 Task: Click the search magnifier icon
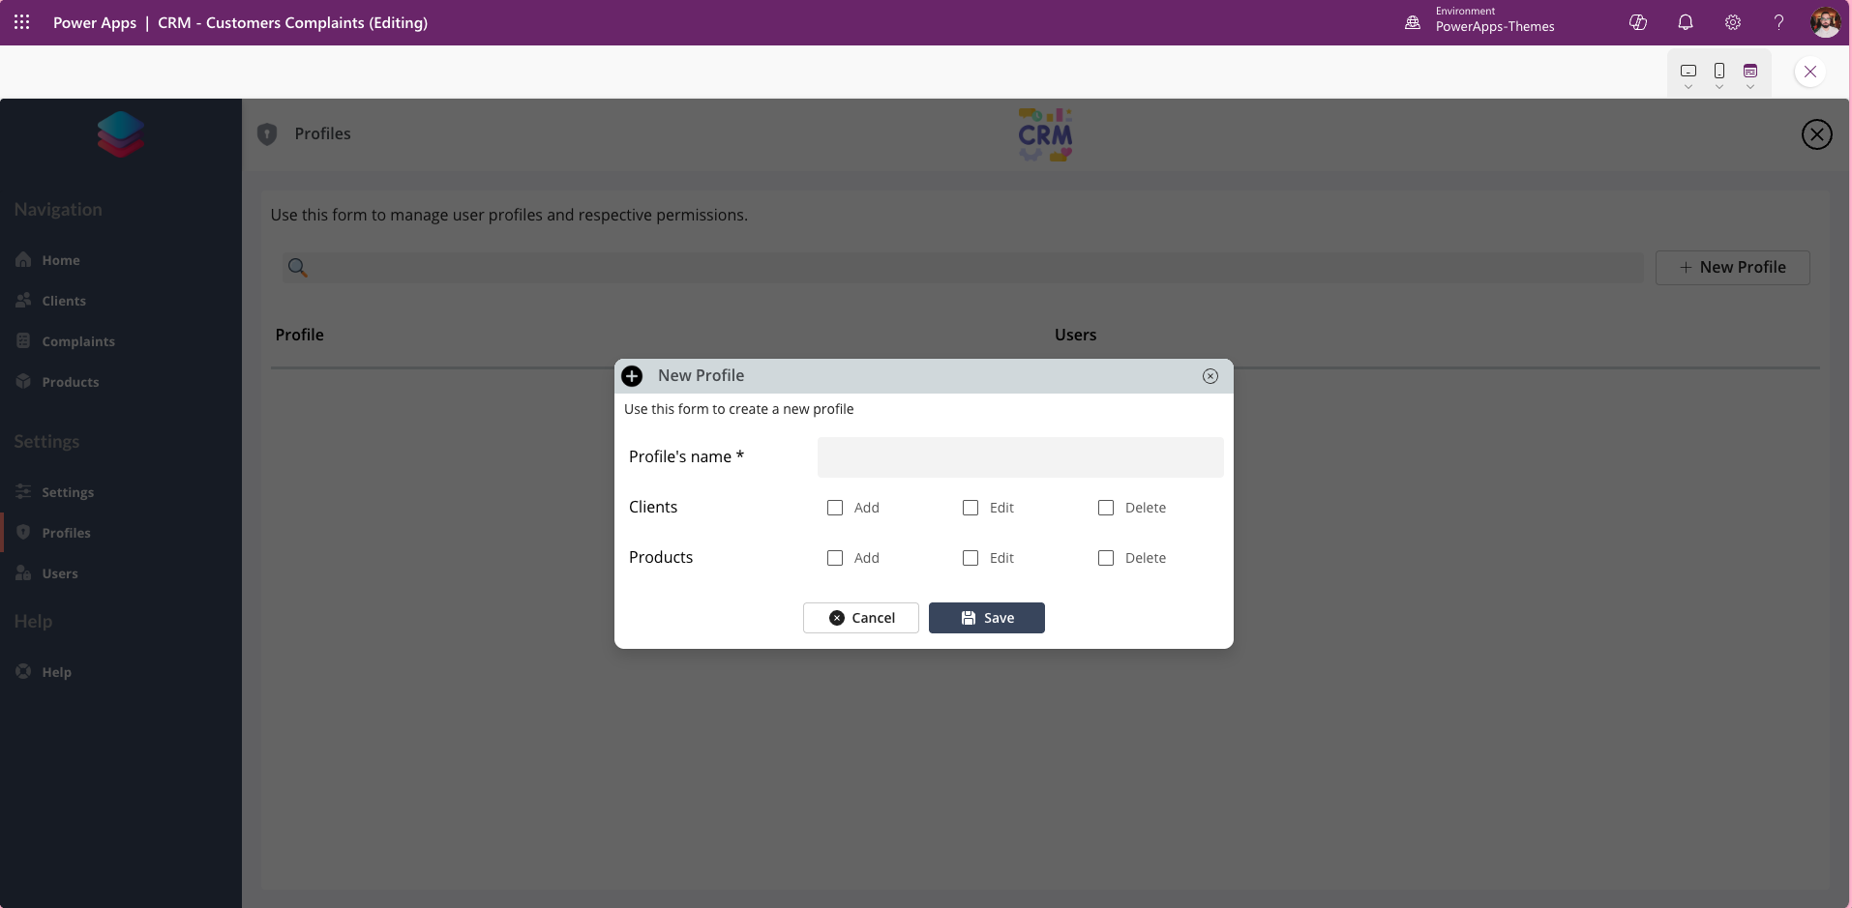coord(298,268)
